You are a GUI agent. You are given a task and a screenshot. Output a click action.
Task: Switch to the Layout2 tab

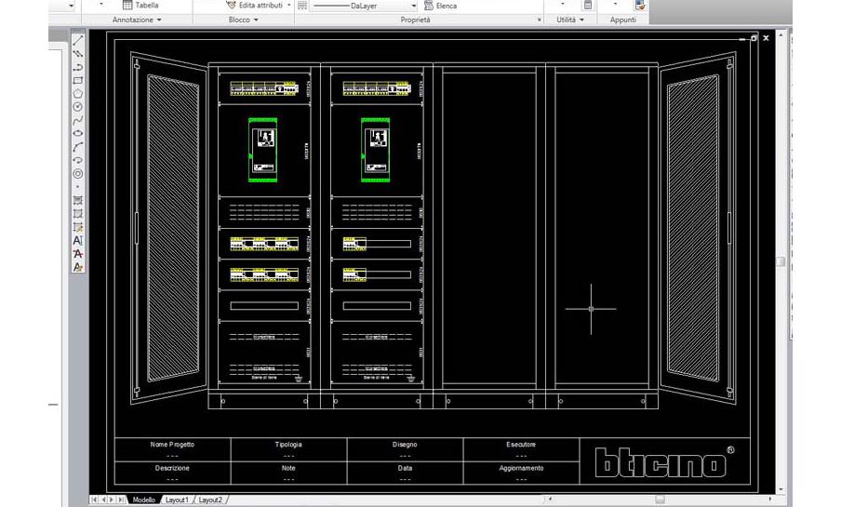[x=208, y=500]
